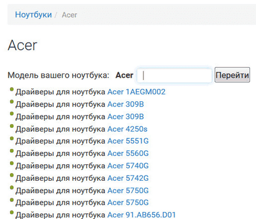The height and width of the screenshot is (219, 256).
Task: Click the Перейти button
Action: [232, 75]
